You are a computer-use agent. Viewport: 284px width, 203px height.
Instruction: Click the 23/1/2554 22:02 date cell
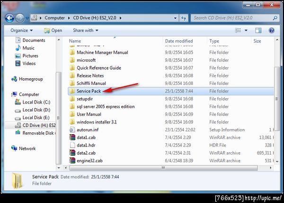pos(180,130)
